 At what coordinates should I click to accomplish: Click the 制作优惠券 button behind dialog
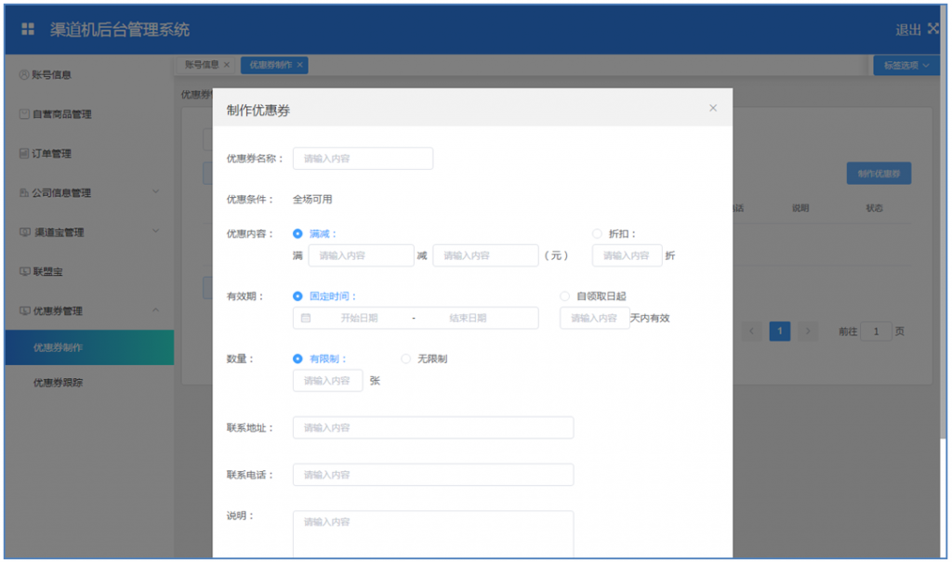click(x=879, y=174)
